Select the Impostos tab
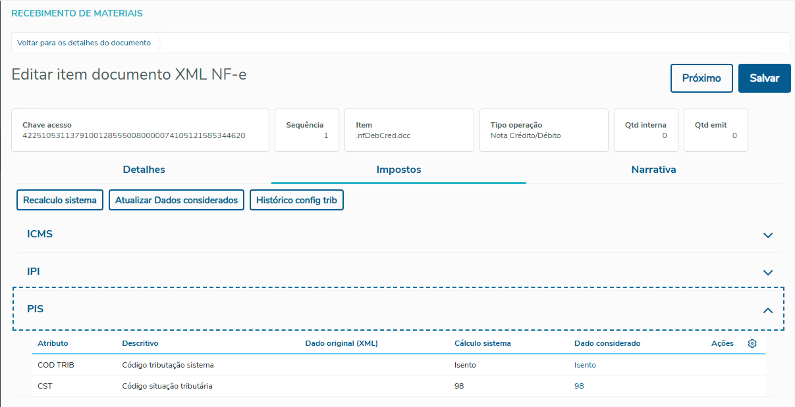 pyautogui.click(x=398, y=170)
